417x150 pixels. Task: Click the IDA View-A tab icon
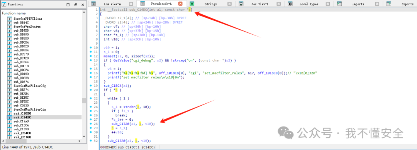tap(93, 4)
